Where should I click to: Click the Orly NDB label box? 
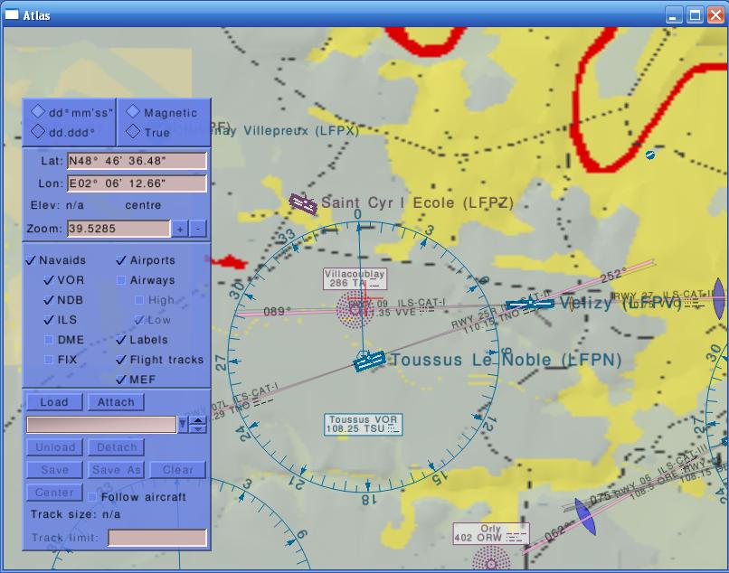[x=491, y=534]
